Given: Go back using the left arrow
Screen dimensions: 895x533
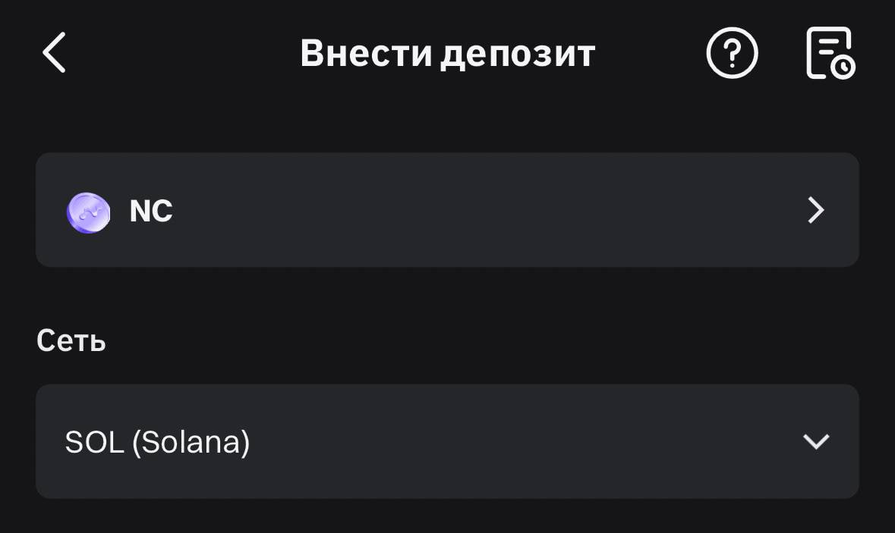Looking at the screenshot, I should [54, 52].
